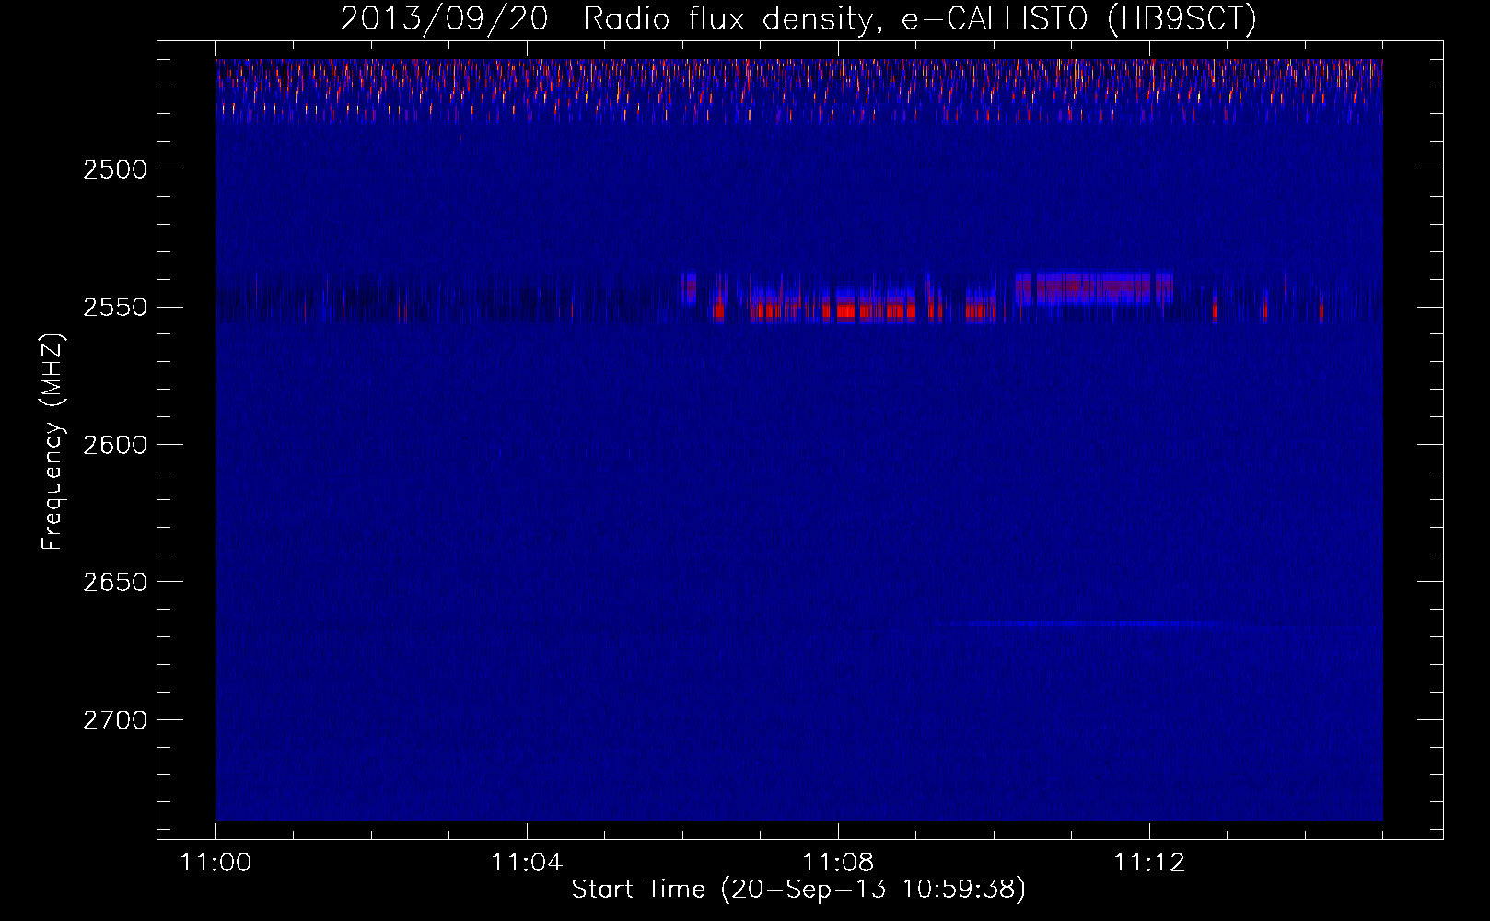Click the purple emission band near 11:11
The width and height of the screenshot is (1490, 921).
click(x=1094, y=287)
